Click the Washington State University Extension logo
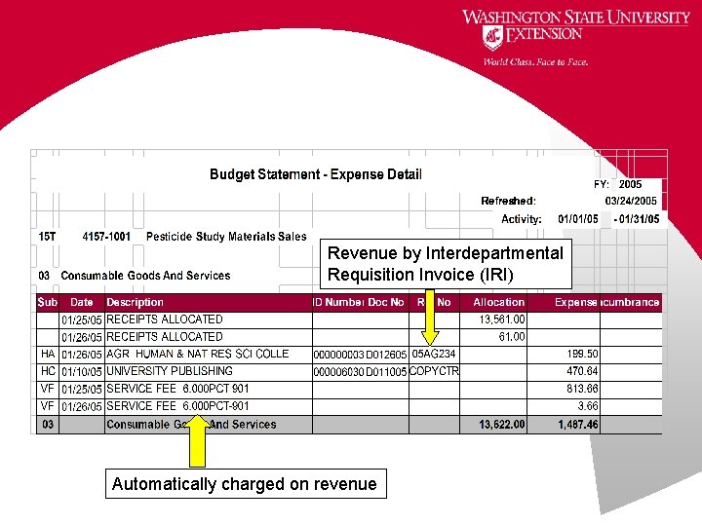This screenshot has width=702, height=526. tap(576, 28)
